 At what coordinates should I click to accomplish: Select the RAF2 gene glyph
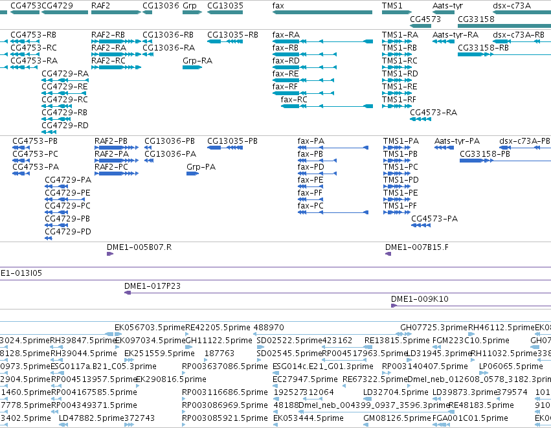(x=116, y=12)
